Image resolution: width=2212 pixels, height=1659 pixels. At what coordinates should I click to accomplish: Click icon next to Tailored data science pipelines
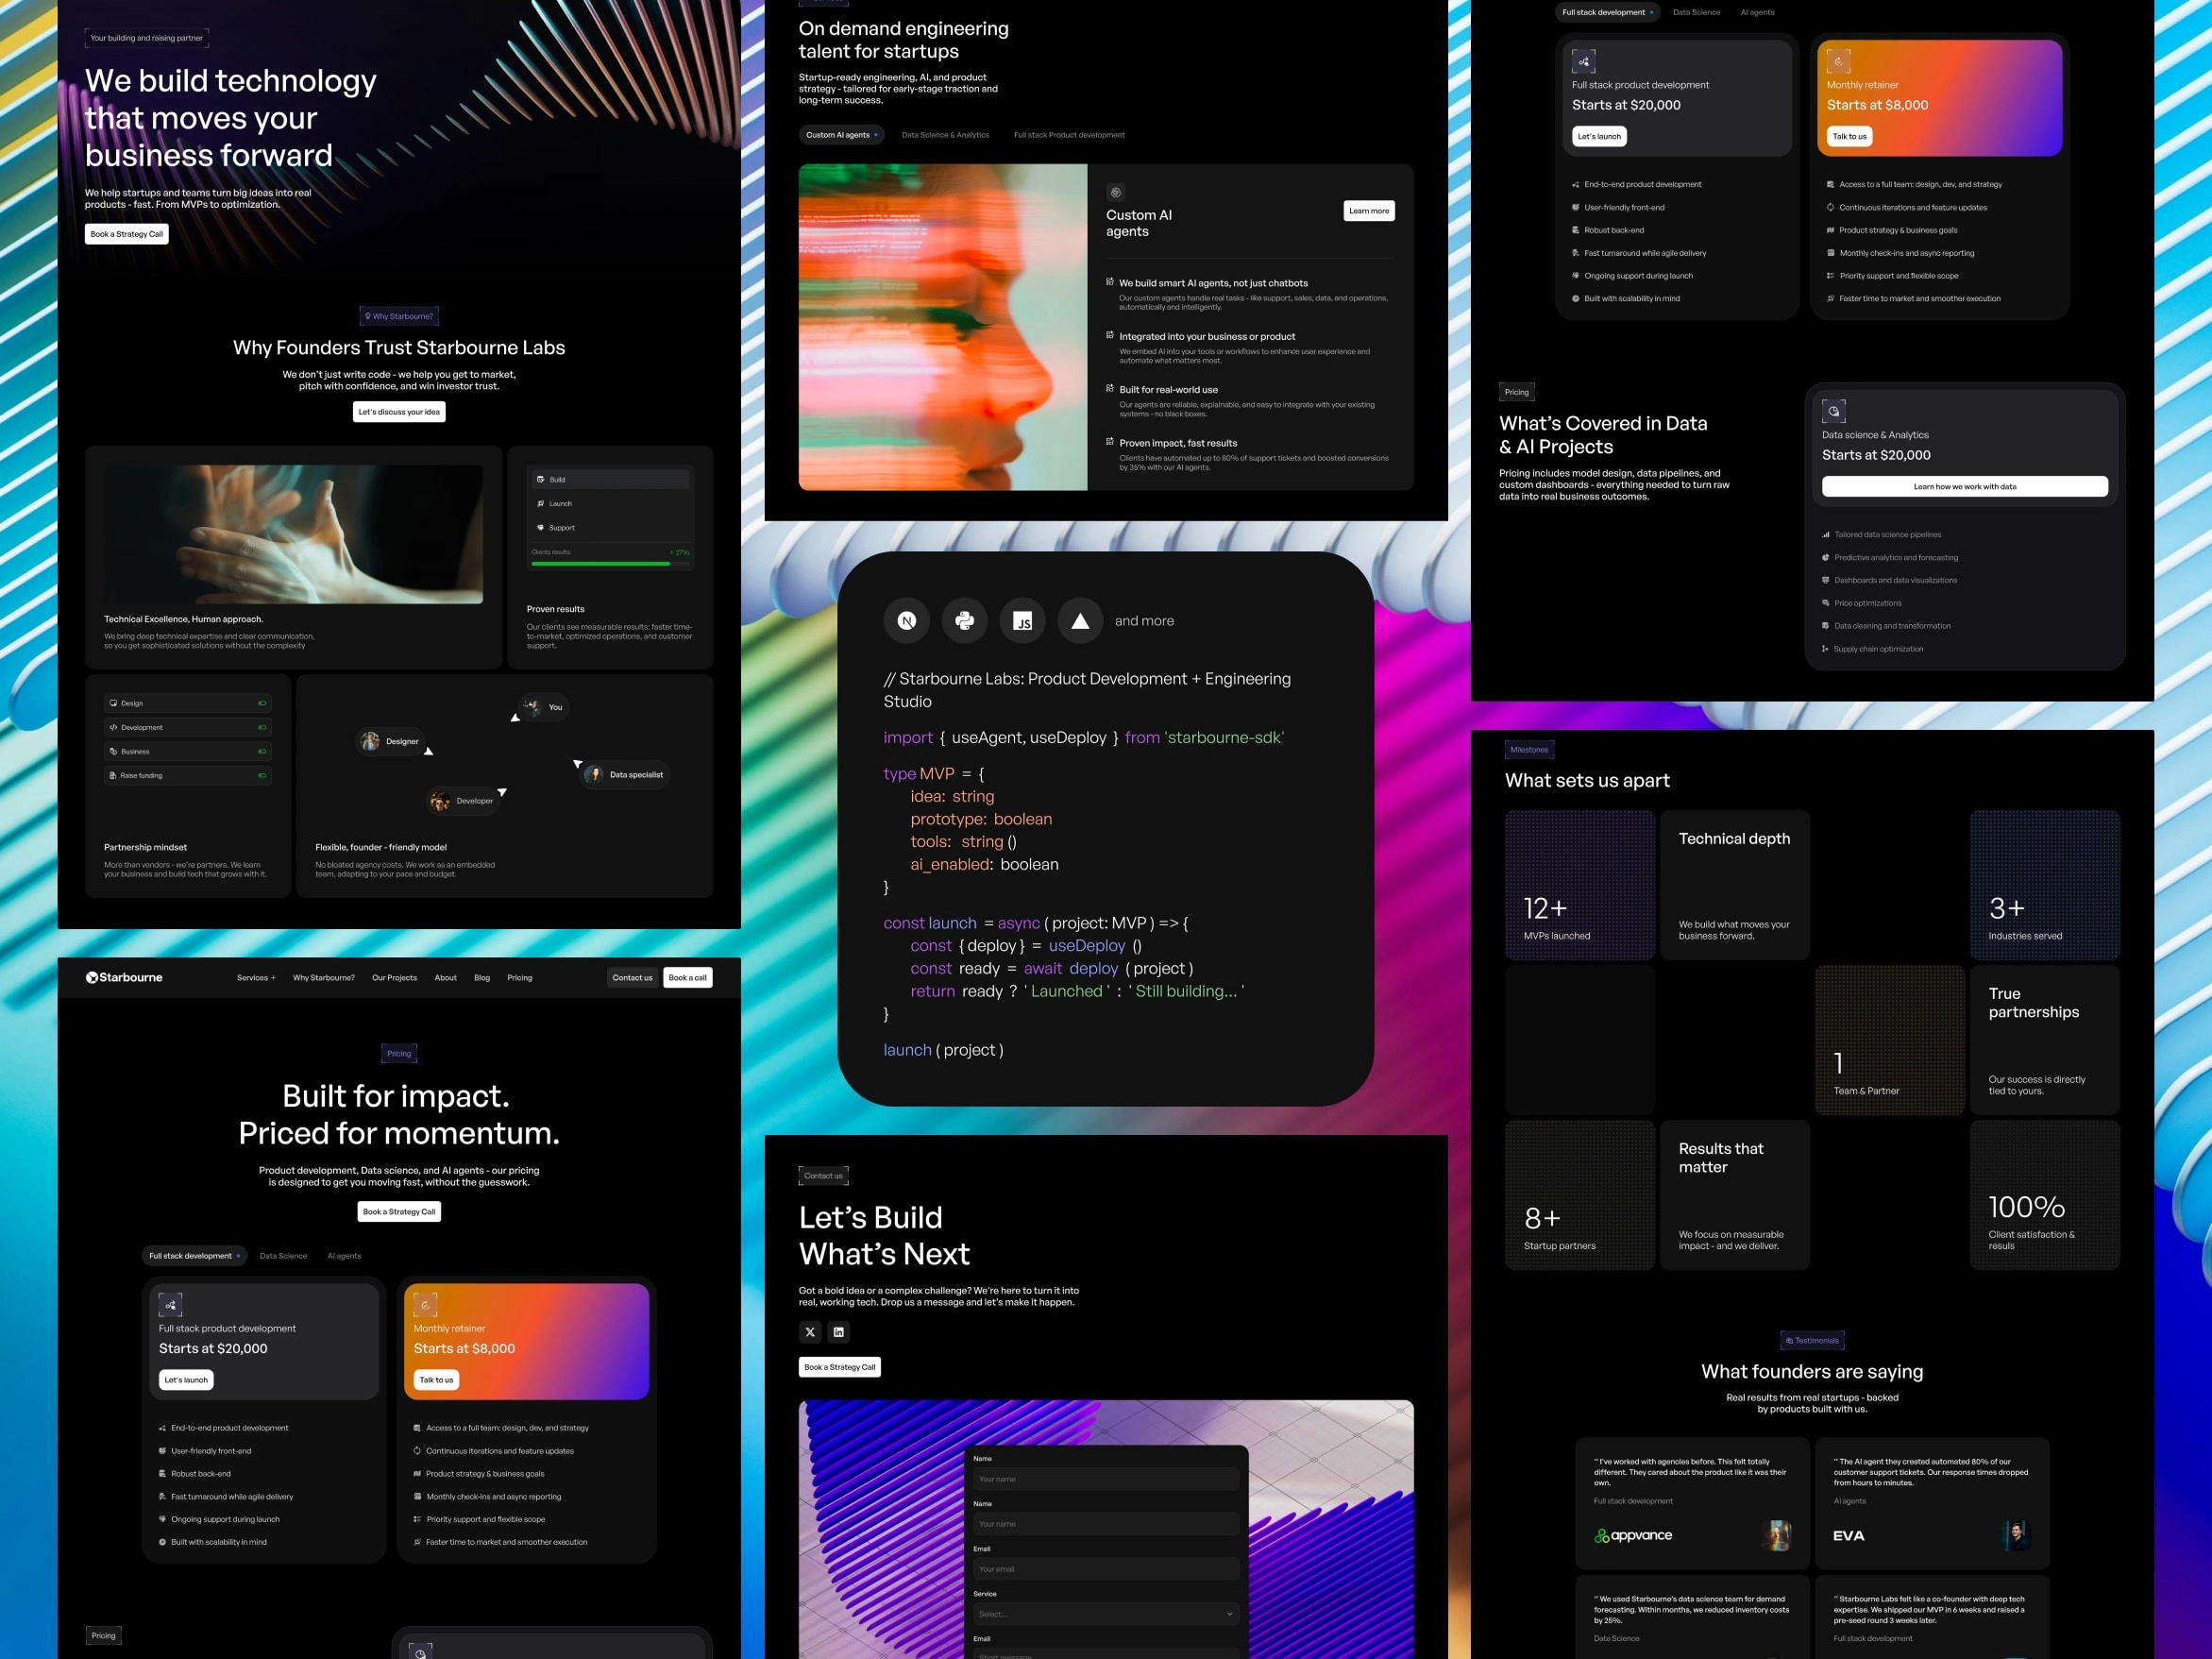(1826, 535)
